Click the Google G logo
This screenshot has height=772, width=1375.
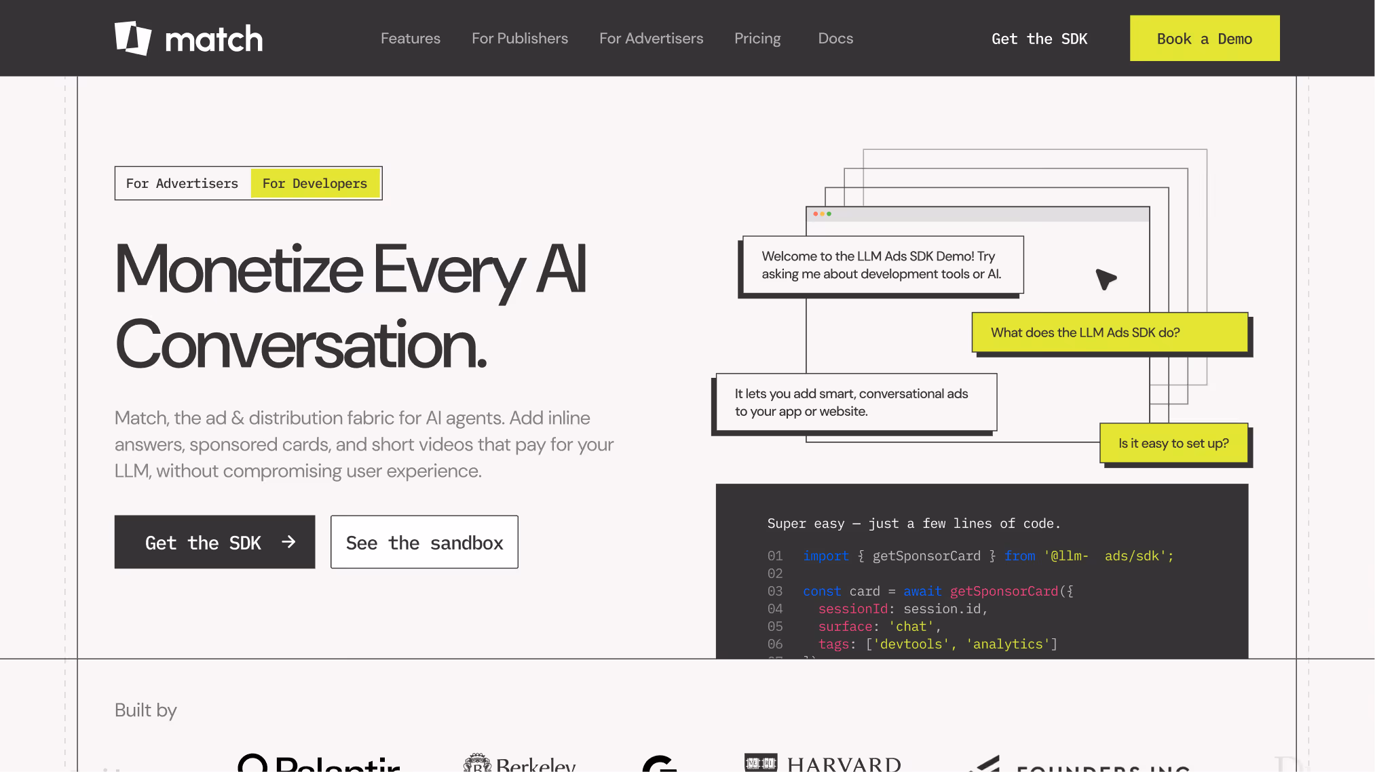tap(660, 763)
